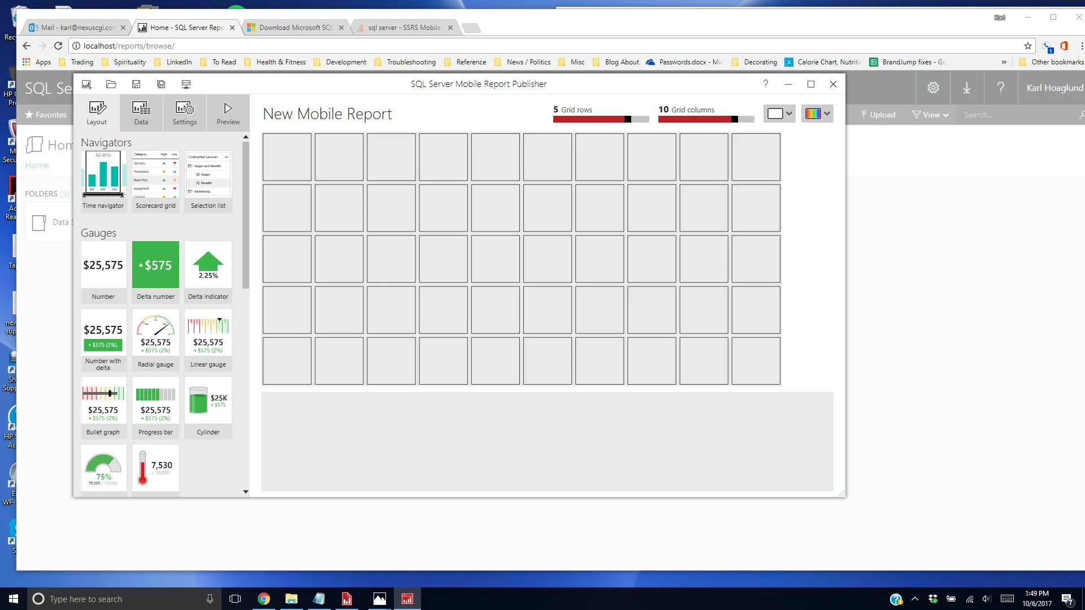The image size is (1085, 610).
Task: Click the new mobile report icon
Action: 86,84
